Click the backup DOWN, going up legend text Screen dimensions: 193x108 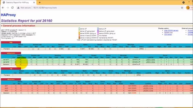(x=107, y=33)
